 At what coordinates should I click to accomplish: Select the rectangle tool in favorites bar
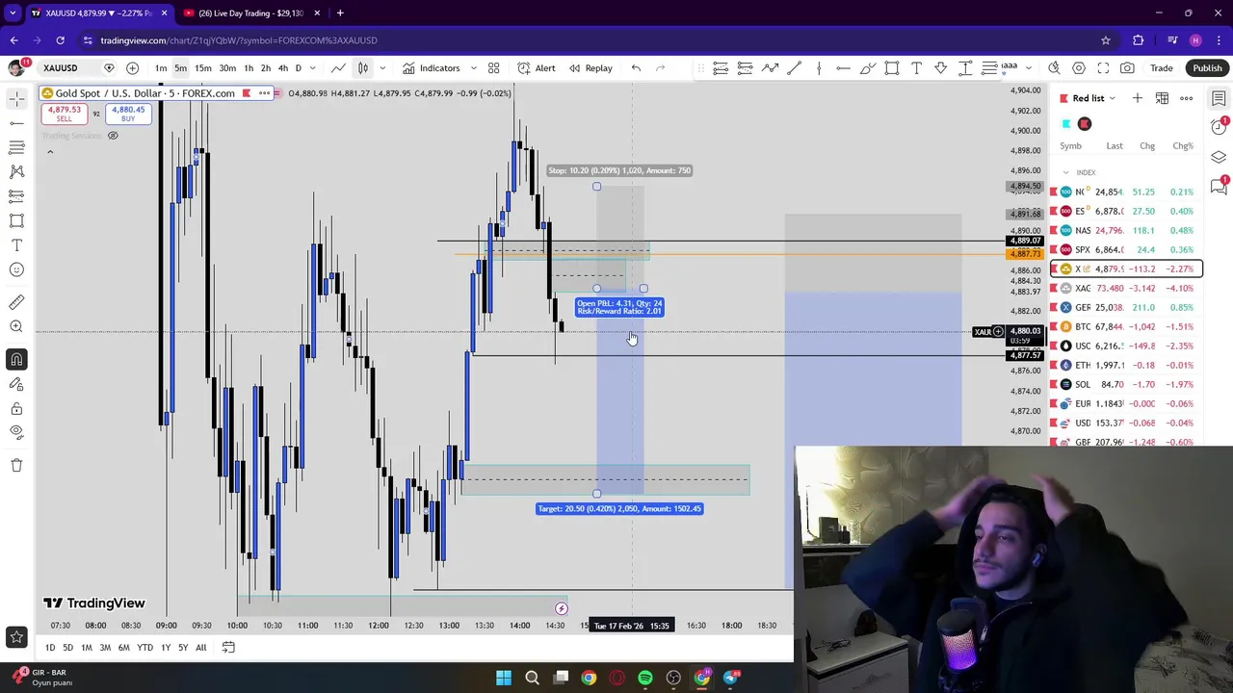[x=892, y=68]
